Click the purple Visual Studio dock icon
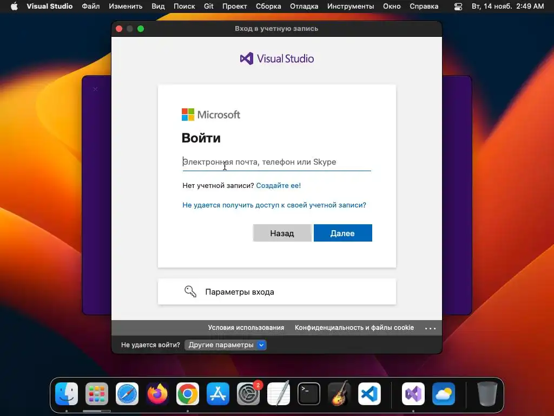 pyautogui.click(x=413, y=394)
